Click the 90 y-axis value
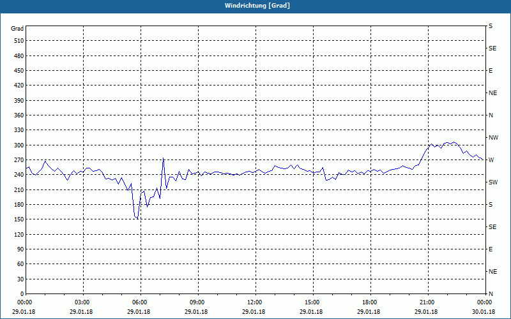The width and height of the screenshot is (511, 319). pos(20,249)
